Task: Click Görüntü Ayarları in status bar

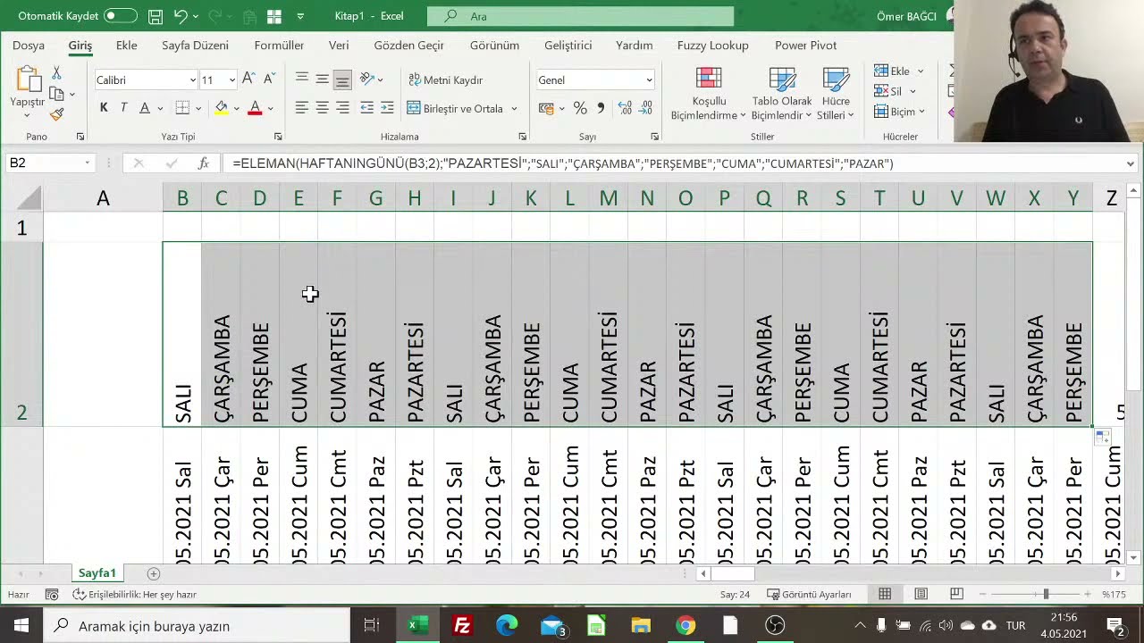Action: click(809, 595)
